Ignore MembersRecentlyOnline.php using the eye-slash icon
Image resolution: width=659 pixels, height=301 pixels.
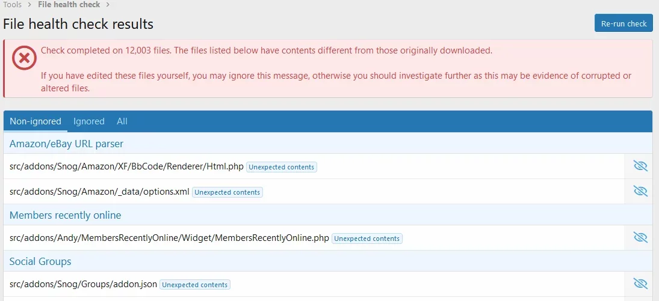pos(640,238)
